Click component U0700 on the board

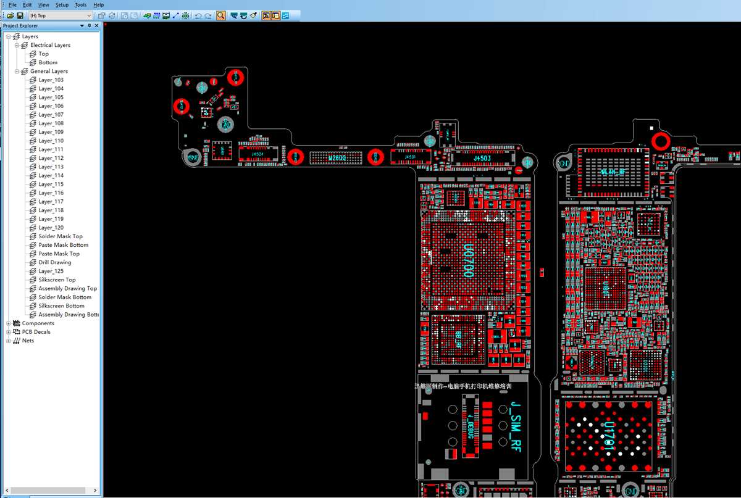click(469, 260)
